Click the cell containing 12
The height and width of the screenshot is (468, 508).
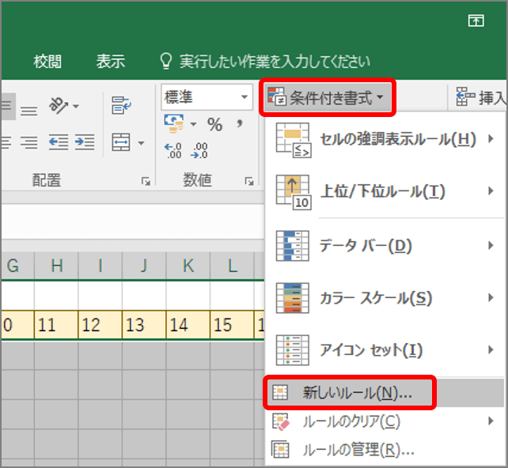point(100,325)
